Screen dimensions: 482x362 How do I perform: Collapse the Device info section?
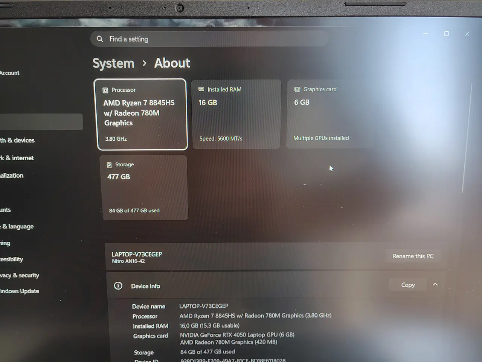pyautogui.click(x=435, y=284)
